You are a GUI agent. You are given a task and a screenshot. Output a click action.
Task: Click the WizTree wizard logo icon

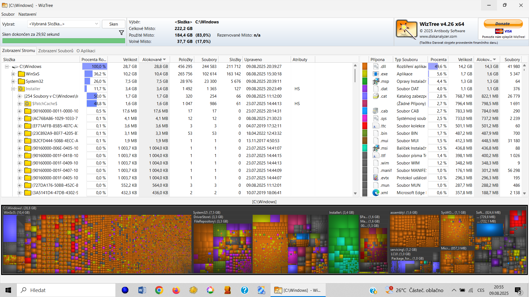[x=406, y=29]
